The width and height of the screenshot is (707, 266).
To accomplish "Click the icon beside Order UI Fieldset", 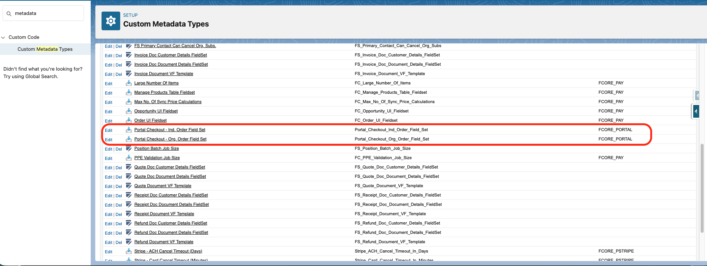I will (129, 120).
